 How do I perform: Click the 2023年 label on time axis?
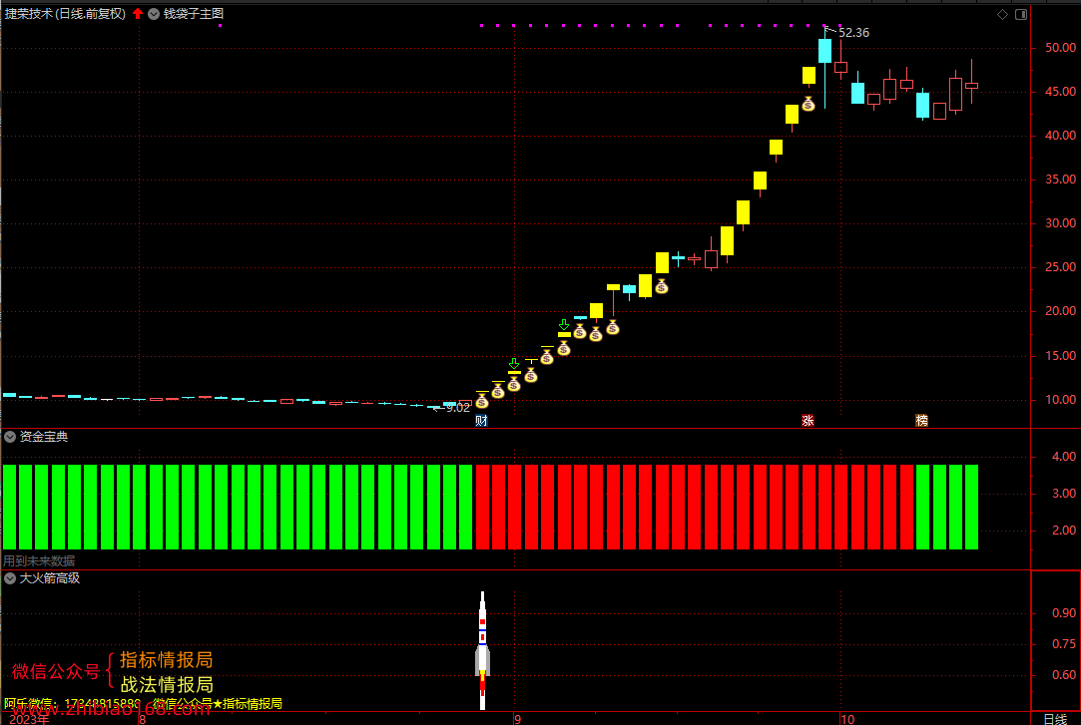[x=29, y=719]
